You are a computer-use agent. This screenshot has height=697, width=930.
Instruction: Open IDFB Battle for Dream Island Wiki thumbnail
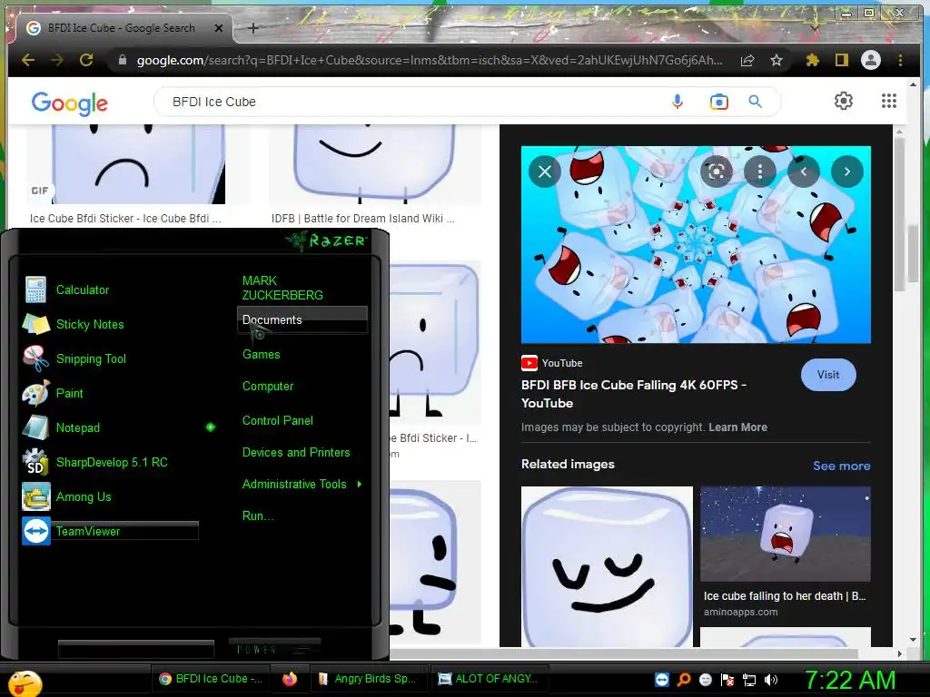pos(375,164)
